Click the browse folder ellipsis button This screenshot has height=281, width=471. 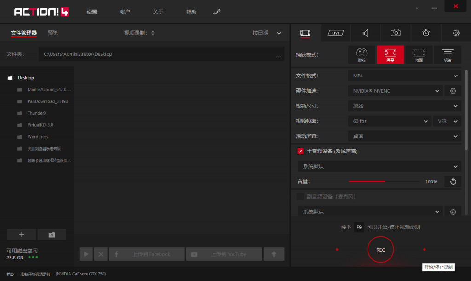coord(279,54)
